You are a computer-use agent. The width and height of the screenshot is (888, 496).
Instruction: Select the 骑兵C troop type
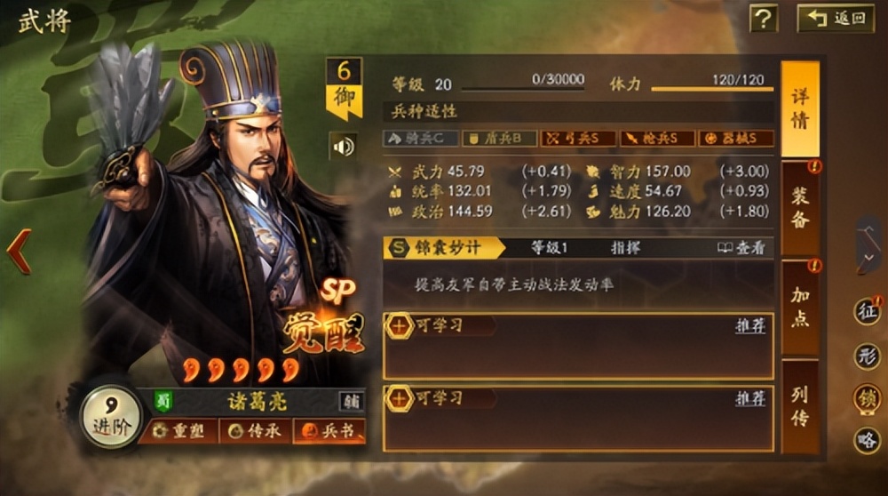tap(421, 139)
